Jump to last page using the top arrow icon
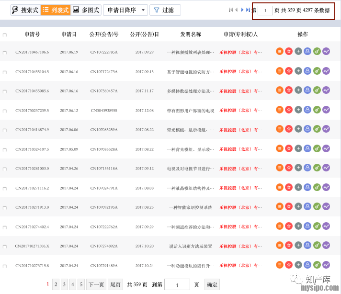This screenshot has width=341, height=294. coord(248,10)
